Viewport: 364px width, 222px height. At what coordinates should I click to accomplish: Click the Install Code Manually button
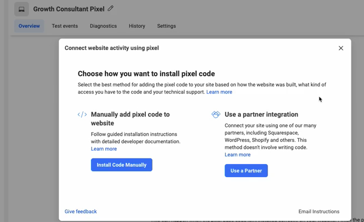(122, 165)
